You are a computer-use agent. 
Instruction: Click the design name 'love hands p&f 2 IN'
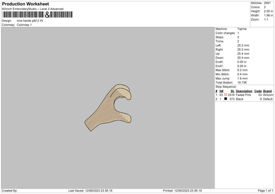click(x=30, y=21)
